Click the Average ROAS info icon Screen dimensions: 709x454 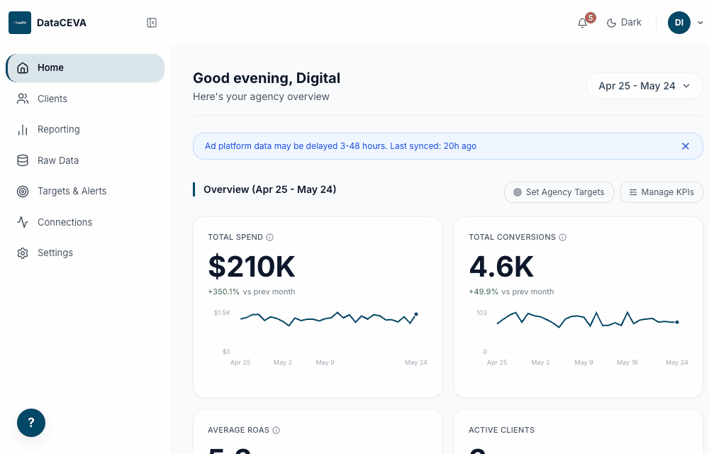pyautogui.click(x=277, y=430)
